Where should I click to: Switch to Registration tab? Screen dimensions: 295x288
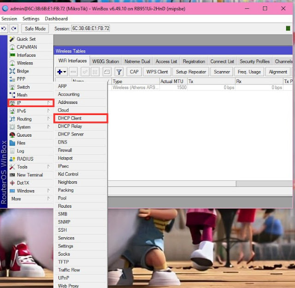pos(194,61)
